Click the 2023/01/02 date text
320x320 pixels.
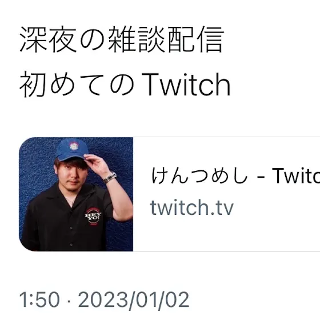click(x=134, y=300)
